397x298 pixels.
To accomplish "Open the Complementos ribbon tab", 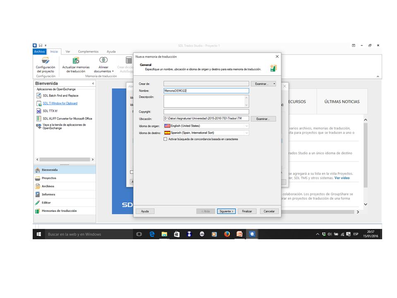I will (88, 51).
